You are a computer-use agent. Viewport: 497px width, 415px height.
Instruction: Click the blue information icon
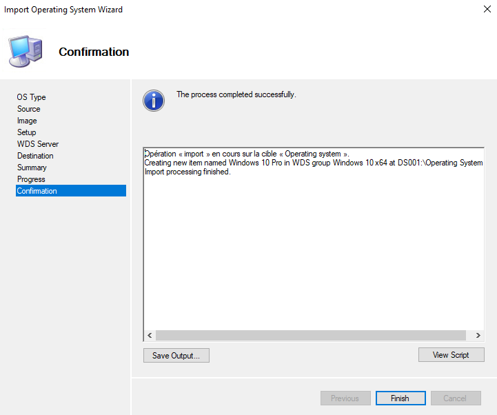pyautogui.click(x=154, y=101)
